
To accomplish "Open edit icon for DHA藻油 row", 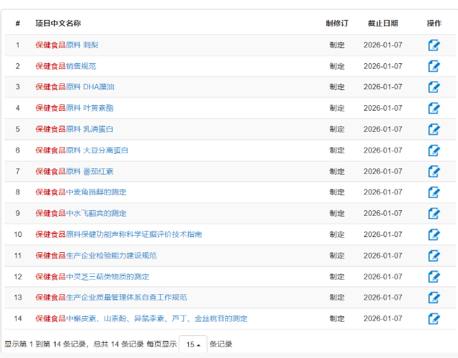I will point(434,87).
